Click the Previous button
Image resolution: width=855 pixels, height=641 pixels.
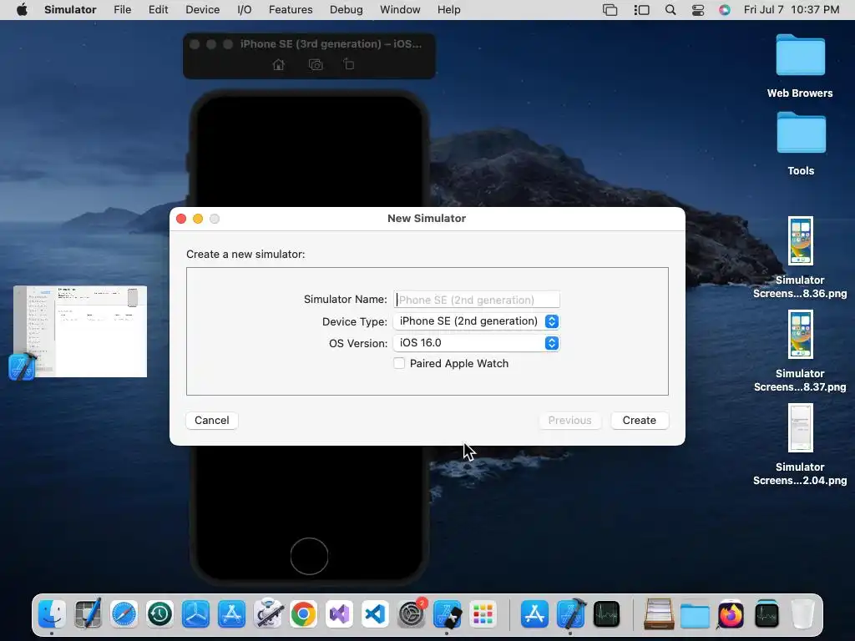point(569,421)
